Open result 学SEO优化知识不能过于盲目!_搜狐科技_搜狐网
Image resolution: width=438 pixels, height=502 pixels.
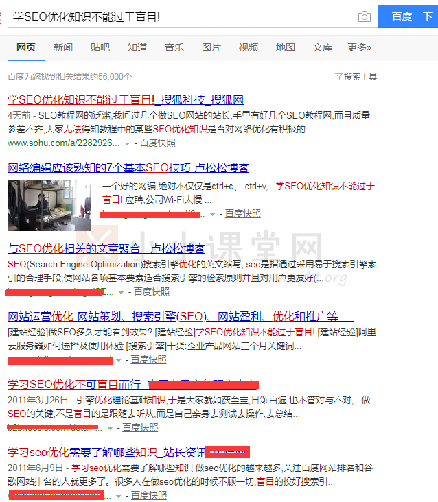(x=125, y=99)
